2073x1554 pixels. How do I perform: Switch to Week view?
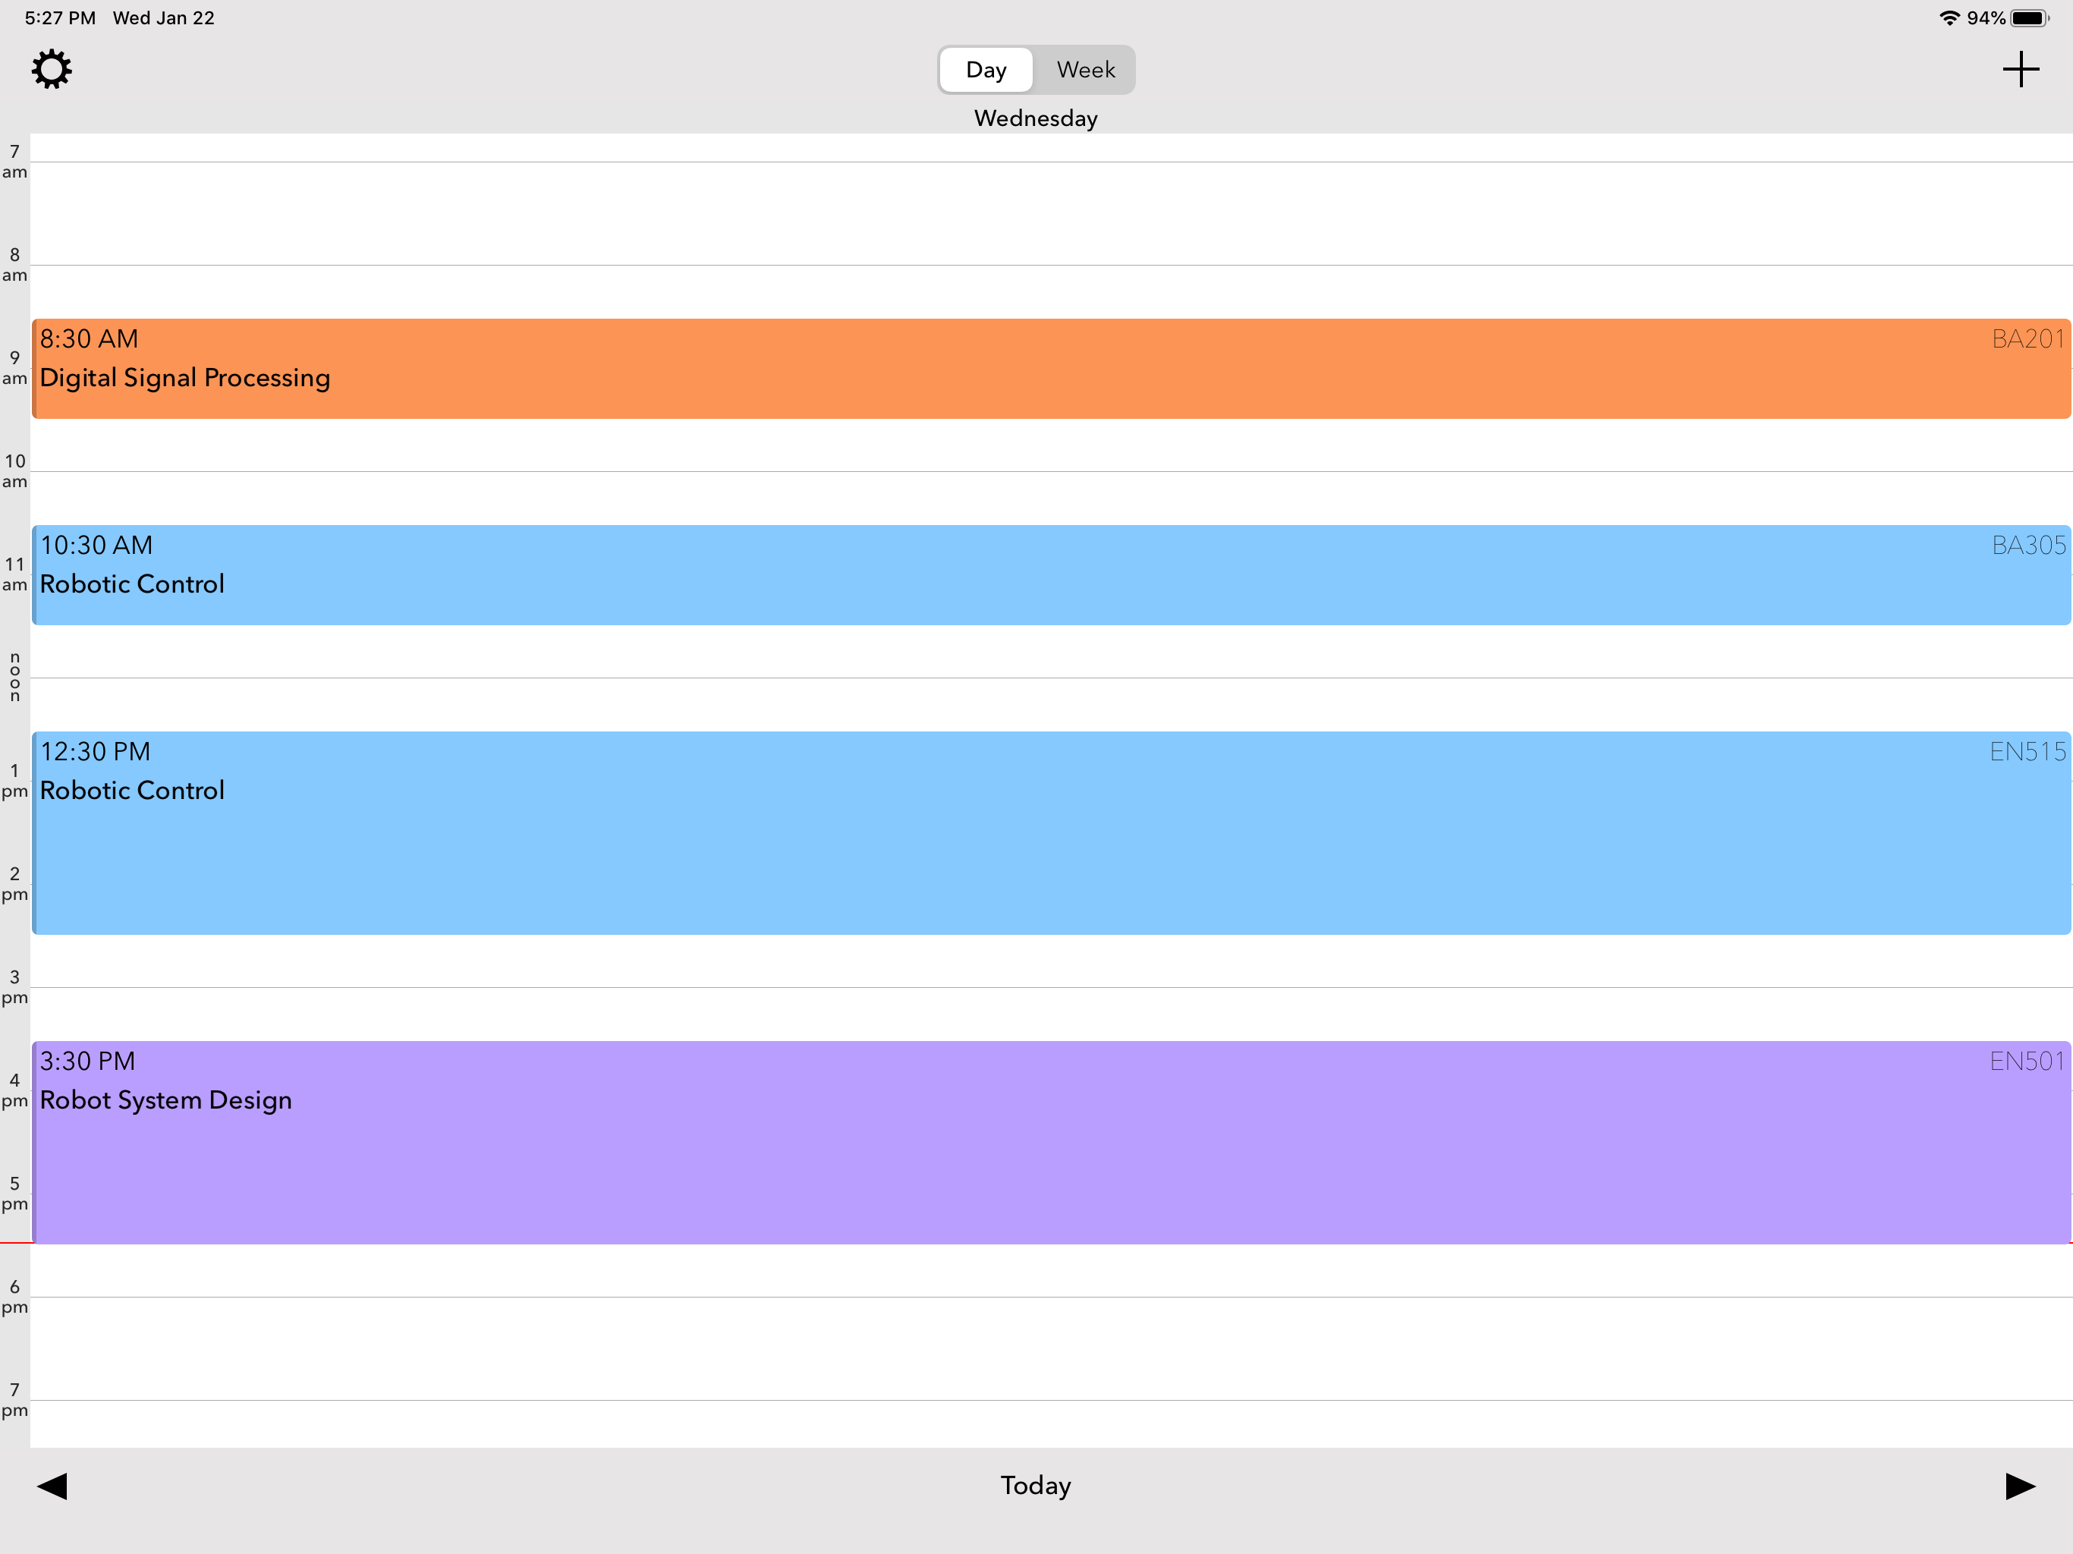pyautogui.click(x=1085, y=71)
